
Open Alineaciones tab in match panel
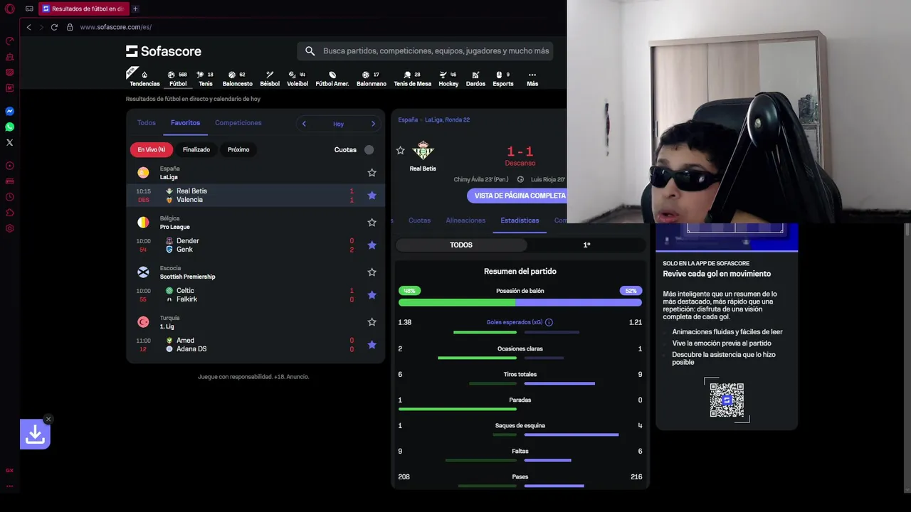click(x=465, y=220)
